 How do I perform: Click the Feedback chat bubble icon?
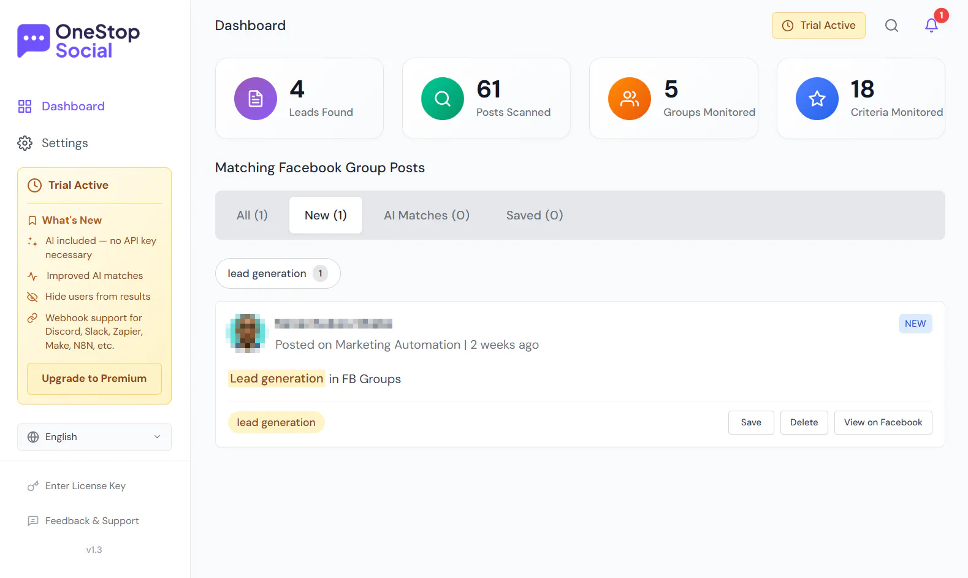(x=33, y=521)
